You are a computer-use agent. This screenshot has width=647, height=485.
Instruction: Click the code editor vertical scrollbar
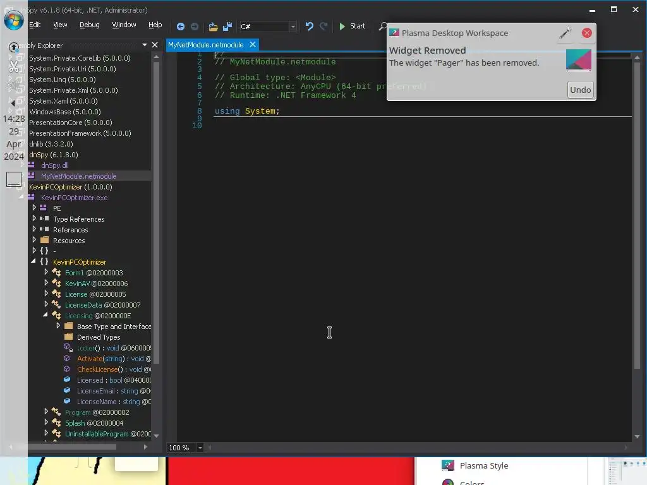(x=637, y=215)
